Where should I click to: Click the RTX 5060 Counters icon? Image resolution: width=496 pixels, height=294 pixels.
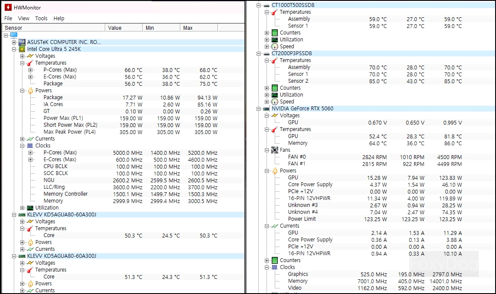275,260
